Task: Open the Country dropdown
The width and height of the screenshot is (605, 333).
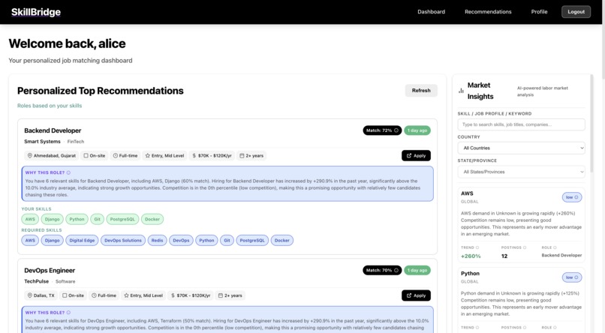Action: (521, 148)
